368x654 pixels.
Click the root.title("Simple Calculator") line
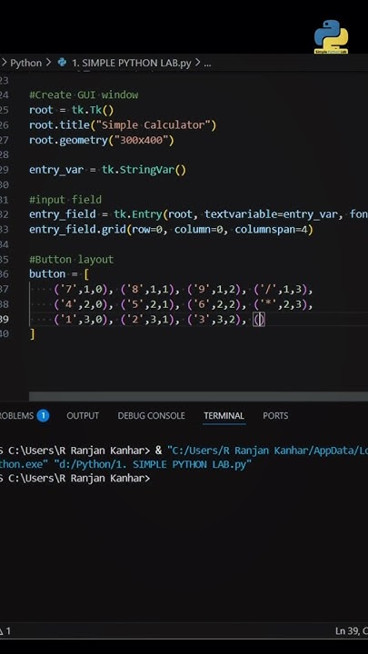pyautogui.click(x=123, y=125)
